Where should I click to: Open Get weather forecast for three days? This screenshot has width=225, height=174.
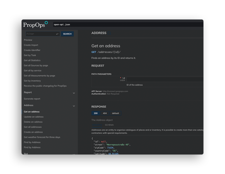point(42,137)
